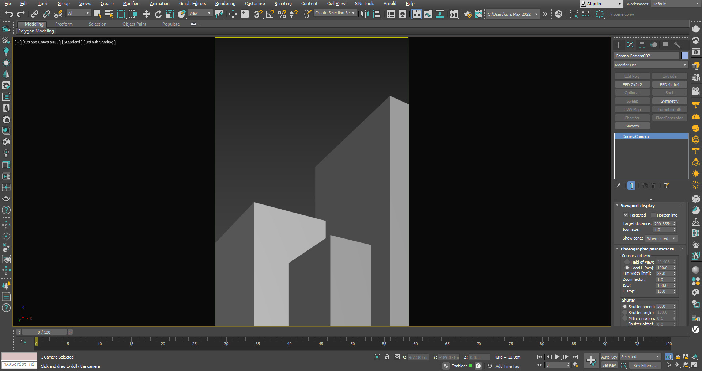This screenshot has height=371, width=702.
Task: Collapse the Photographic parameters rollout
Action: tap(647, 249)
